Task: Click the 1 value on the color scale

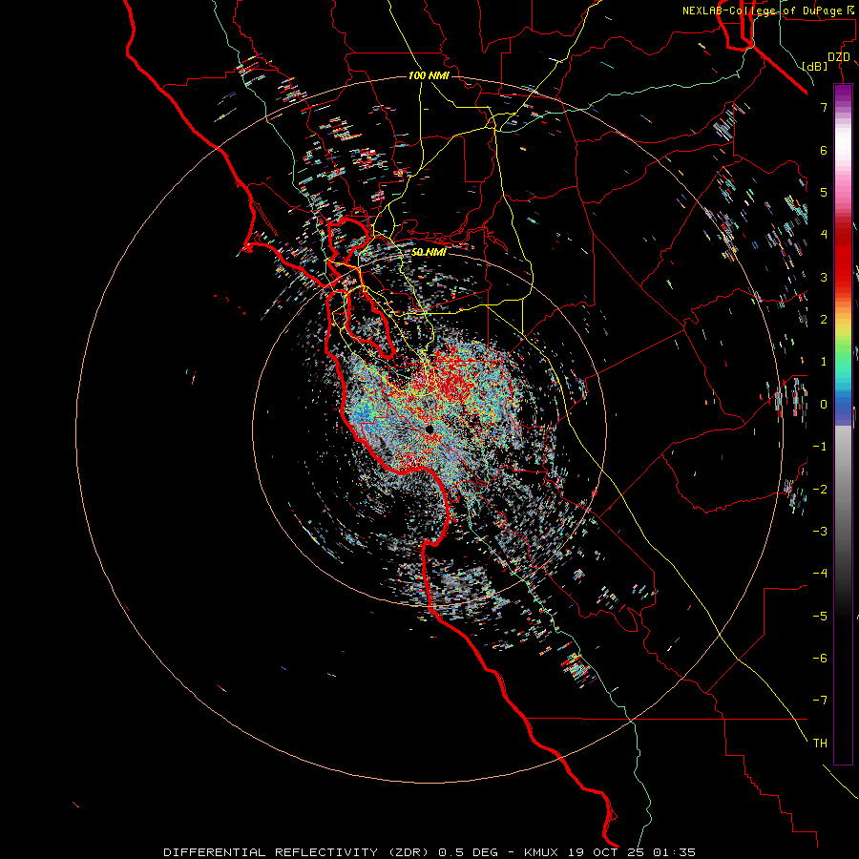Action: (824, 362)
